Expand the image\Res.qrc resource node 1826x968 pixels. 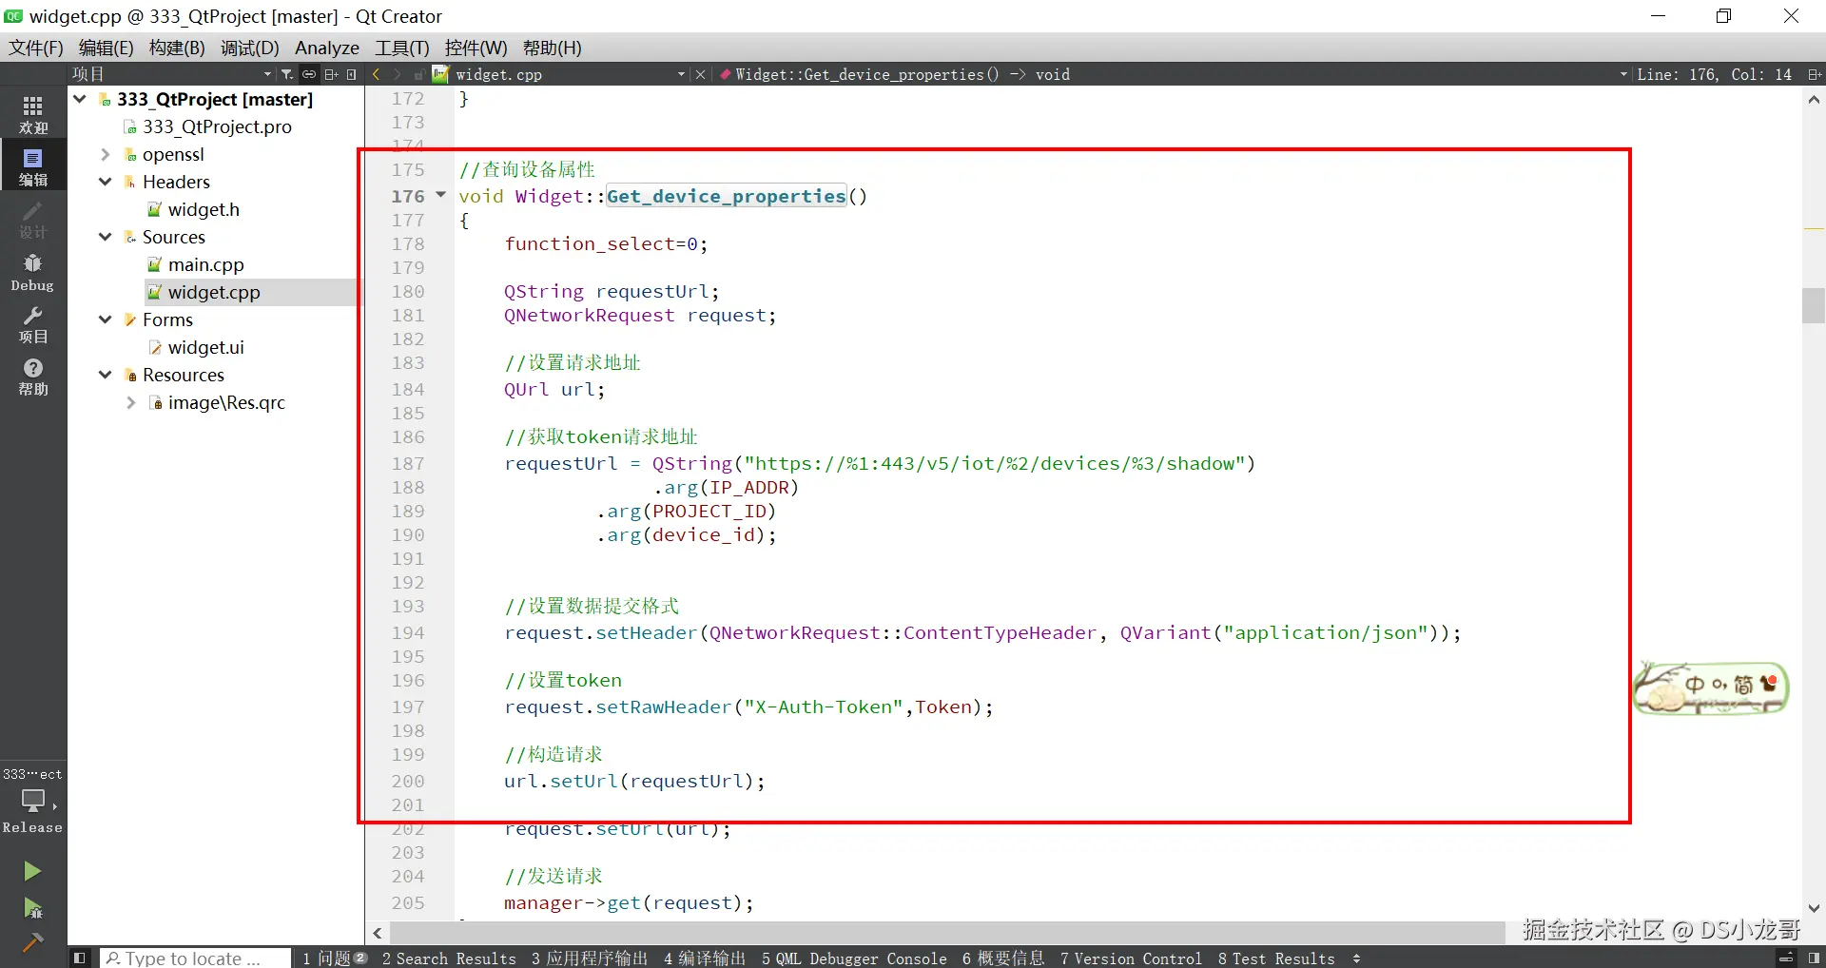tap(131, 402)
